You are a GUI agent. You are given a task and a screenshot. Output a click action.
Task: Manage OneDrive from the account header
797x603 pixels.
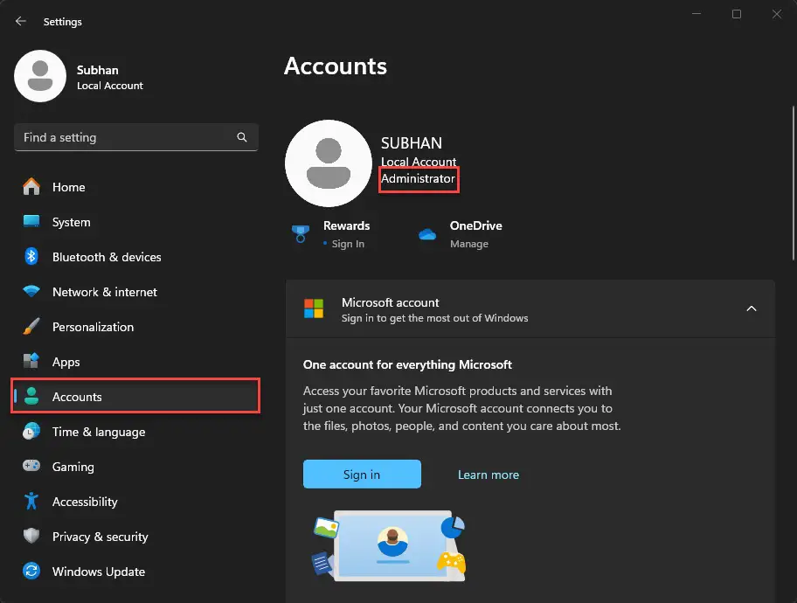[469, 244]
